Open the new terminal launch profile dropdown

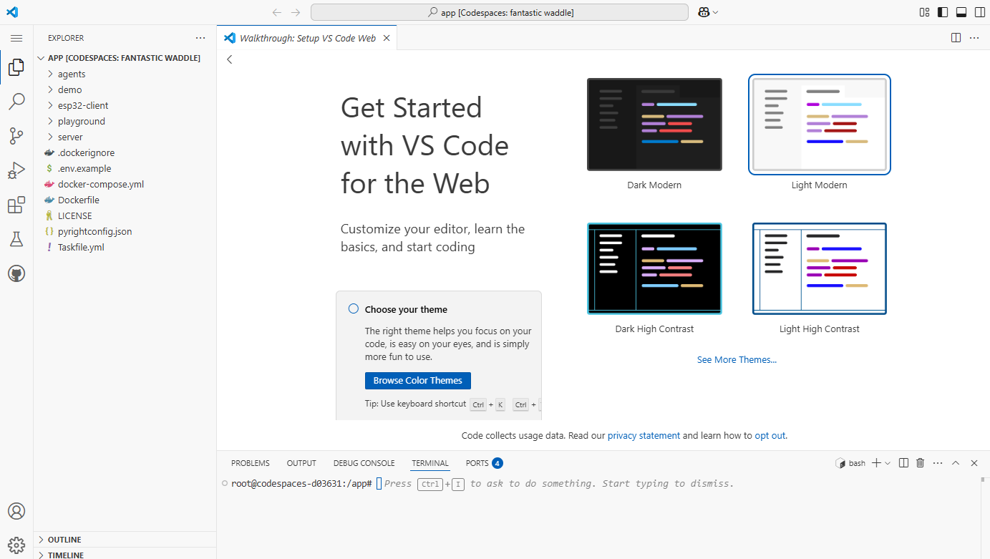click(x=888, y=463)
